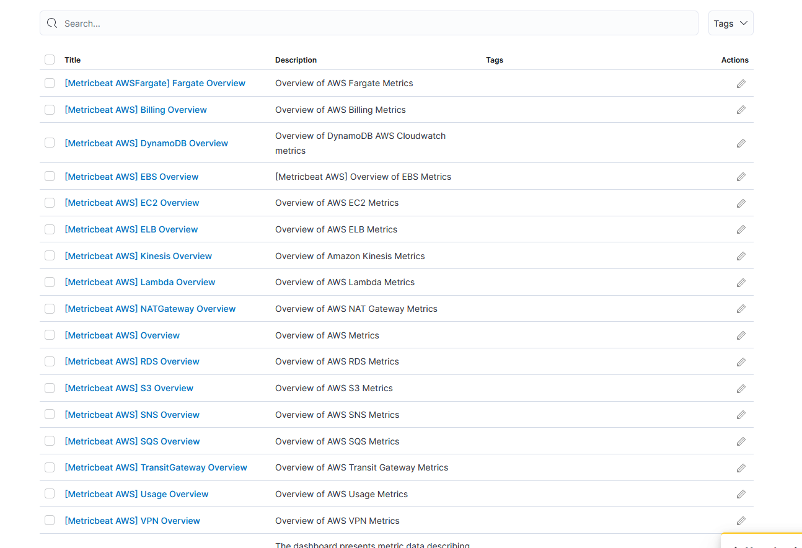Screen dimensions: 802x548
Task: Edit Kinesis Overview via pencil icon
Action: (x=741, y=256)
